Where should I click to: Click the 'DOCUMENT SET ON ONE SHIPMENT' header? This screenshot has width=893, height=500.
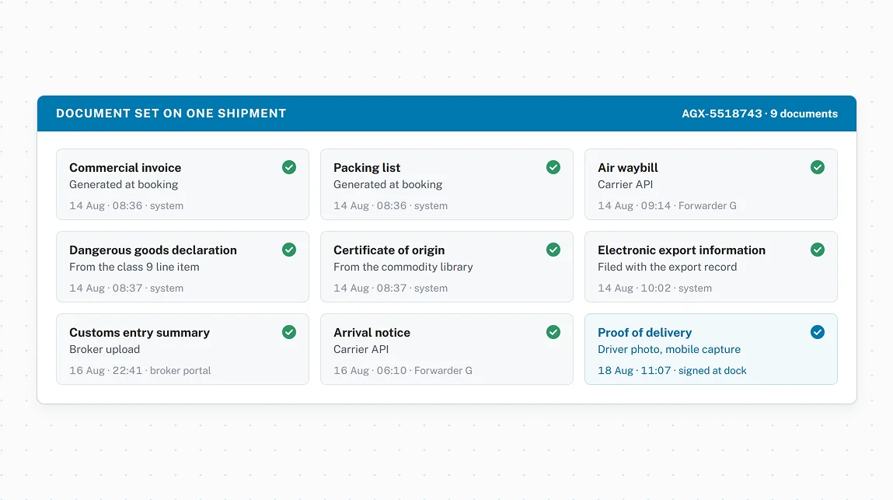click(x=171, y=114)
